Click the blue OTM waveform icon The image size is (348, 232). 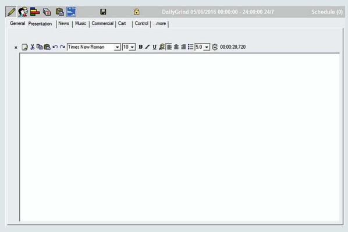point(72,12)
